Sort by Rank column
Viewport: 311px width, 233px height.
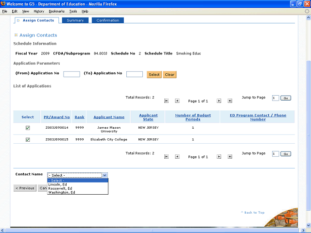click(80, 117)
